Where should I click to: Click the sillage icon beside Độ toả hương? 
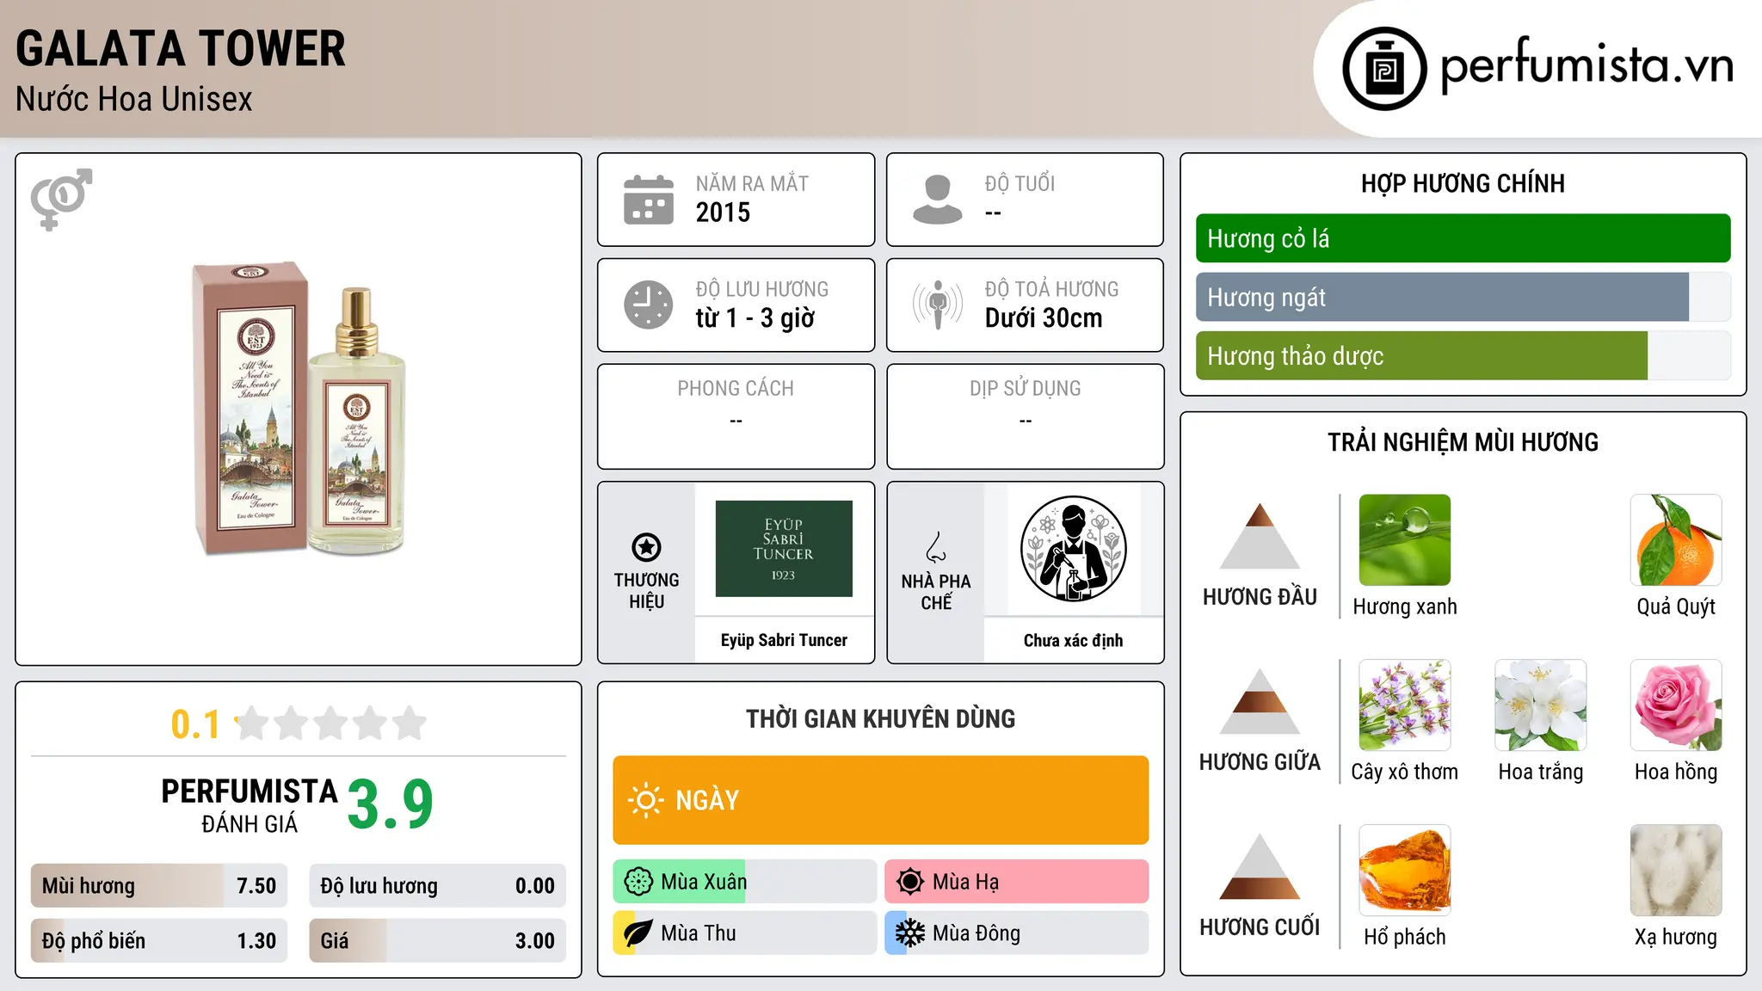click(938, 305)
